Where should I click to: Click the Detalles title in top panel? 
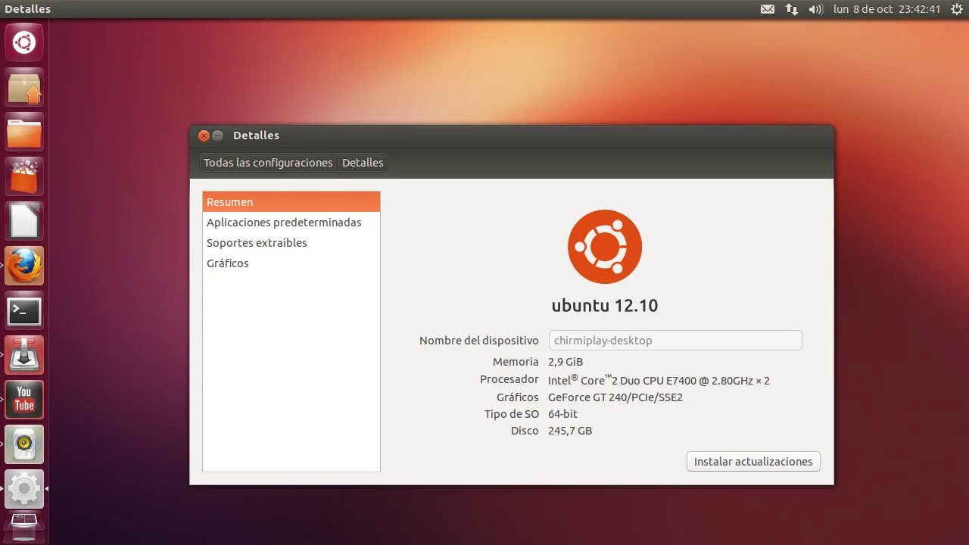point(28,9)
